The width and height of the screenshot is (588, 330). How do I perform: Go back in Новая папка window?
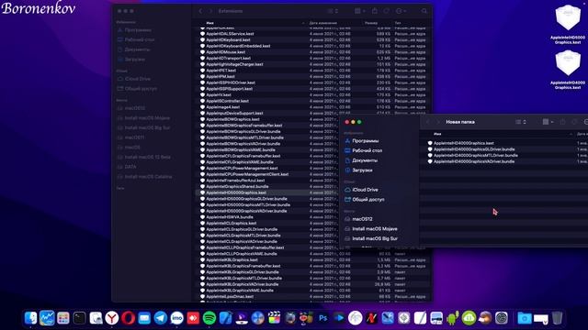428,122
